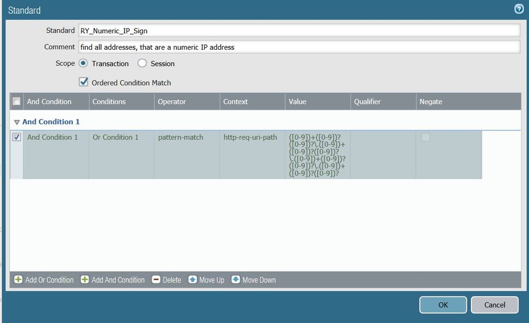
Task: Click the Move Up arrow icon
Action: pyautogui.click(x=193, y=280)
